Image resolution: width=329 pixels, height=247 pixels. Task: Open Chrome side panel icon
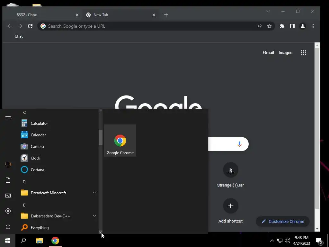coord(292,26)
